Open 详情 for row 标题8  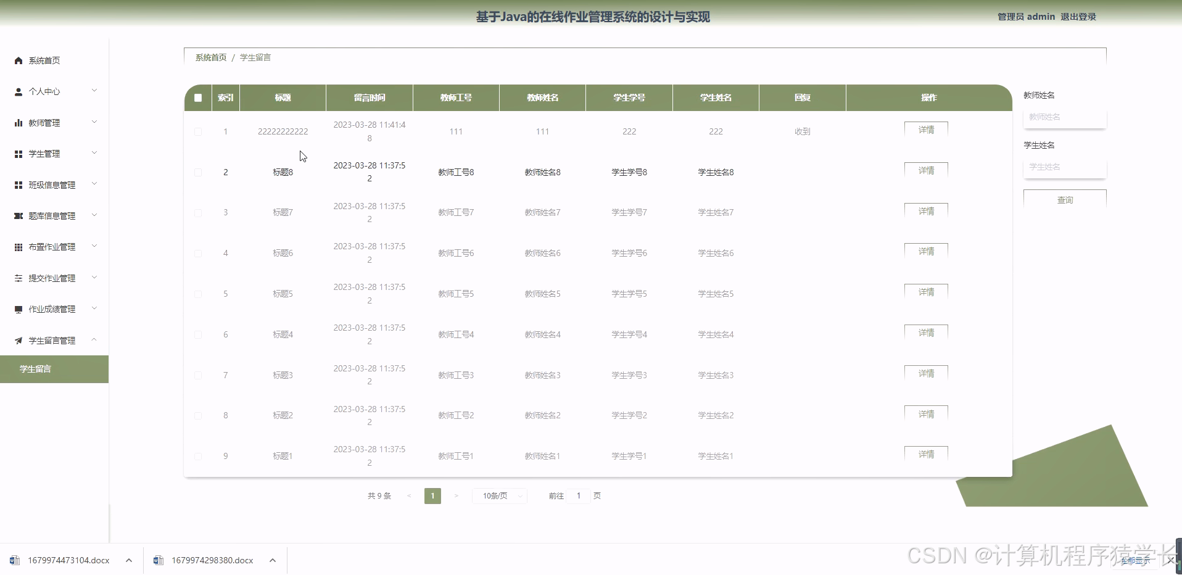(x=926, y=170)
